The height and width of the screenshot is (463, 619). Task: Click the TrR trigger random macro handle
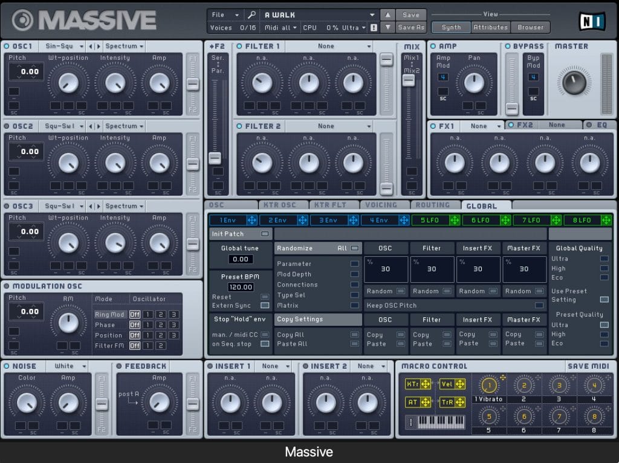tap(453, 402)
